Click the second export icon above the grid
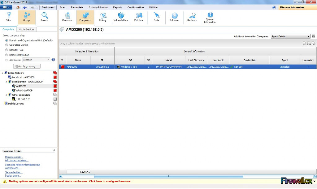Image resolution: width=317 pixels, height=189 pixels. [309, 43]
